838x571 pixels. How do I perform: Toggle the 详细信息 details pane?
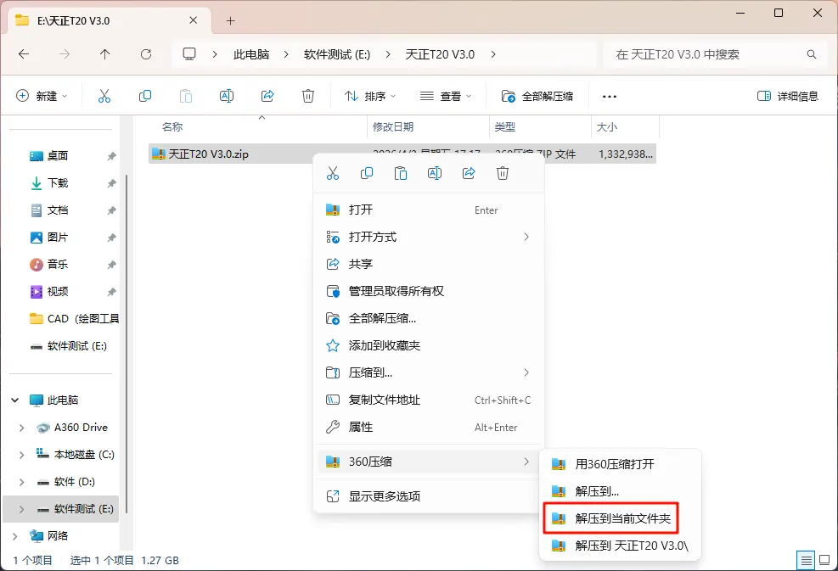pos(787,96)
